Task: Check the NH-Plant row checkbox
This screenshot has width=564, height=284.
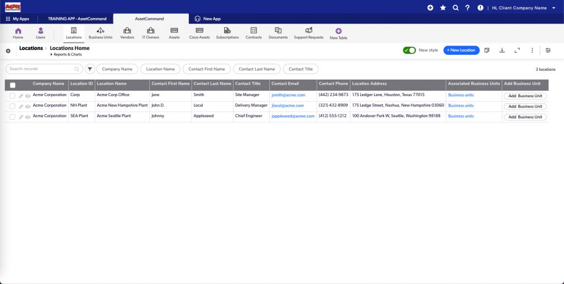Action: click(x=13, y=106)
